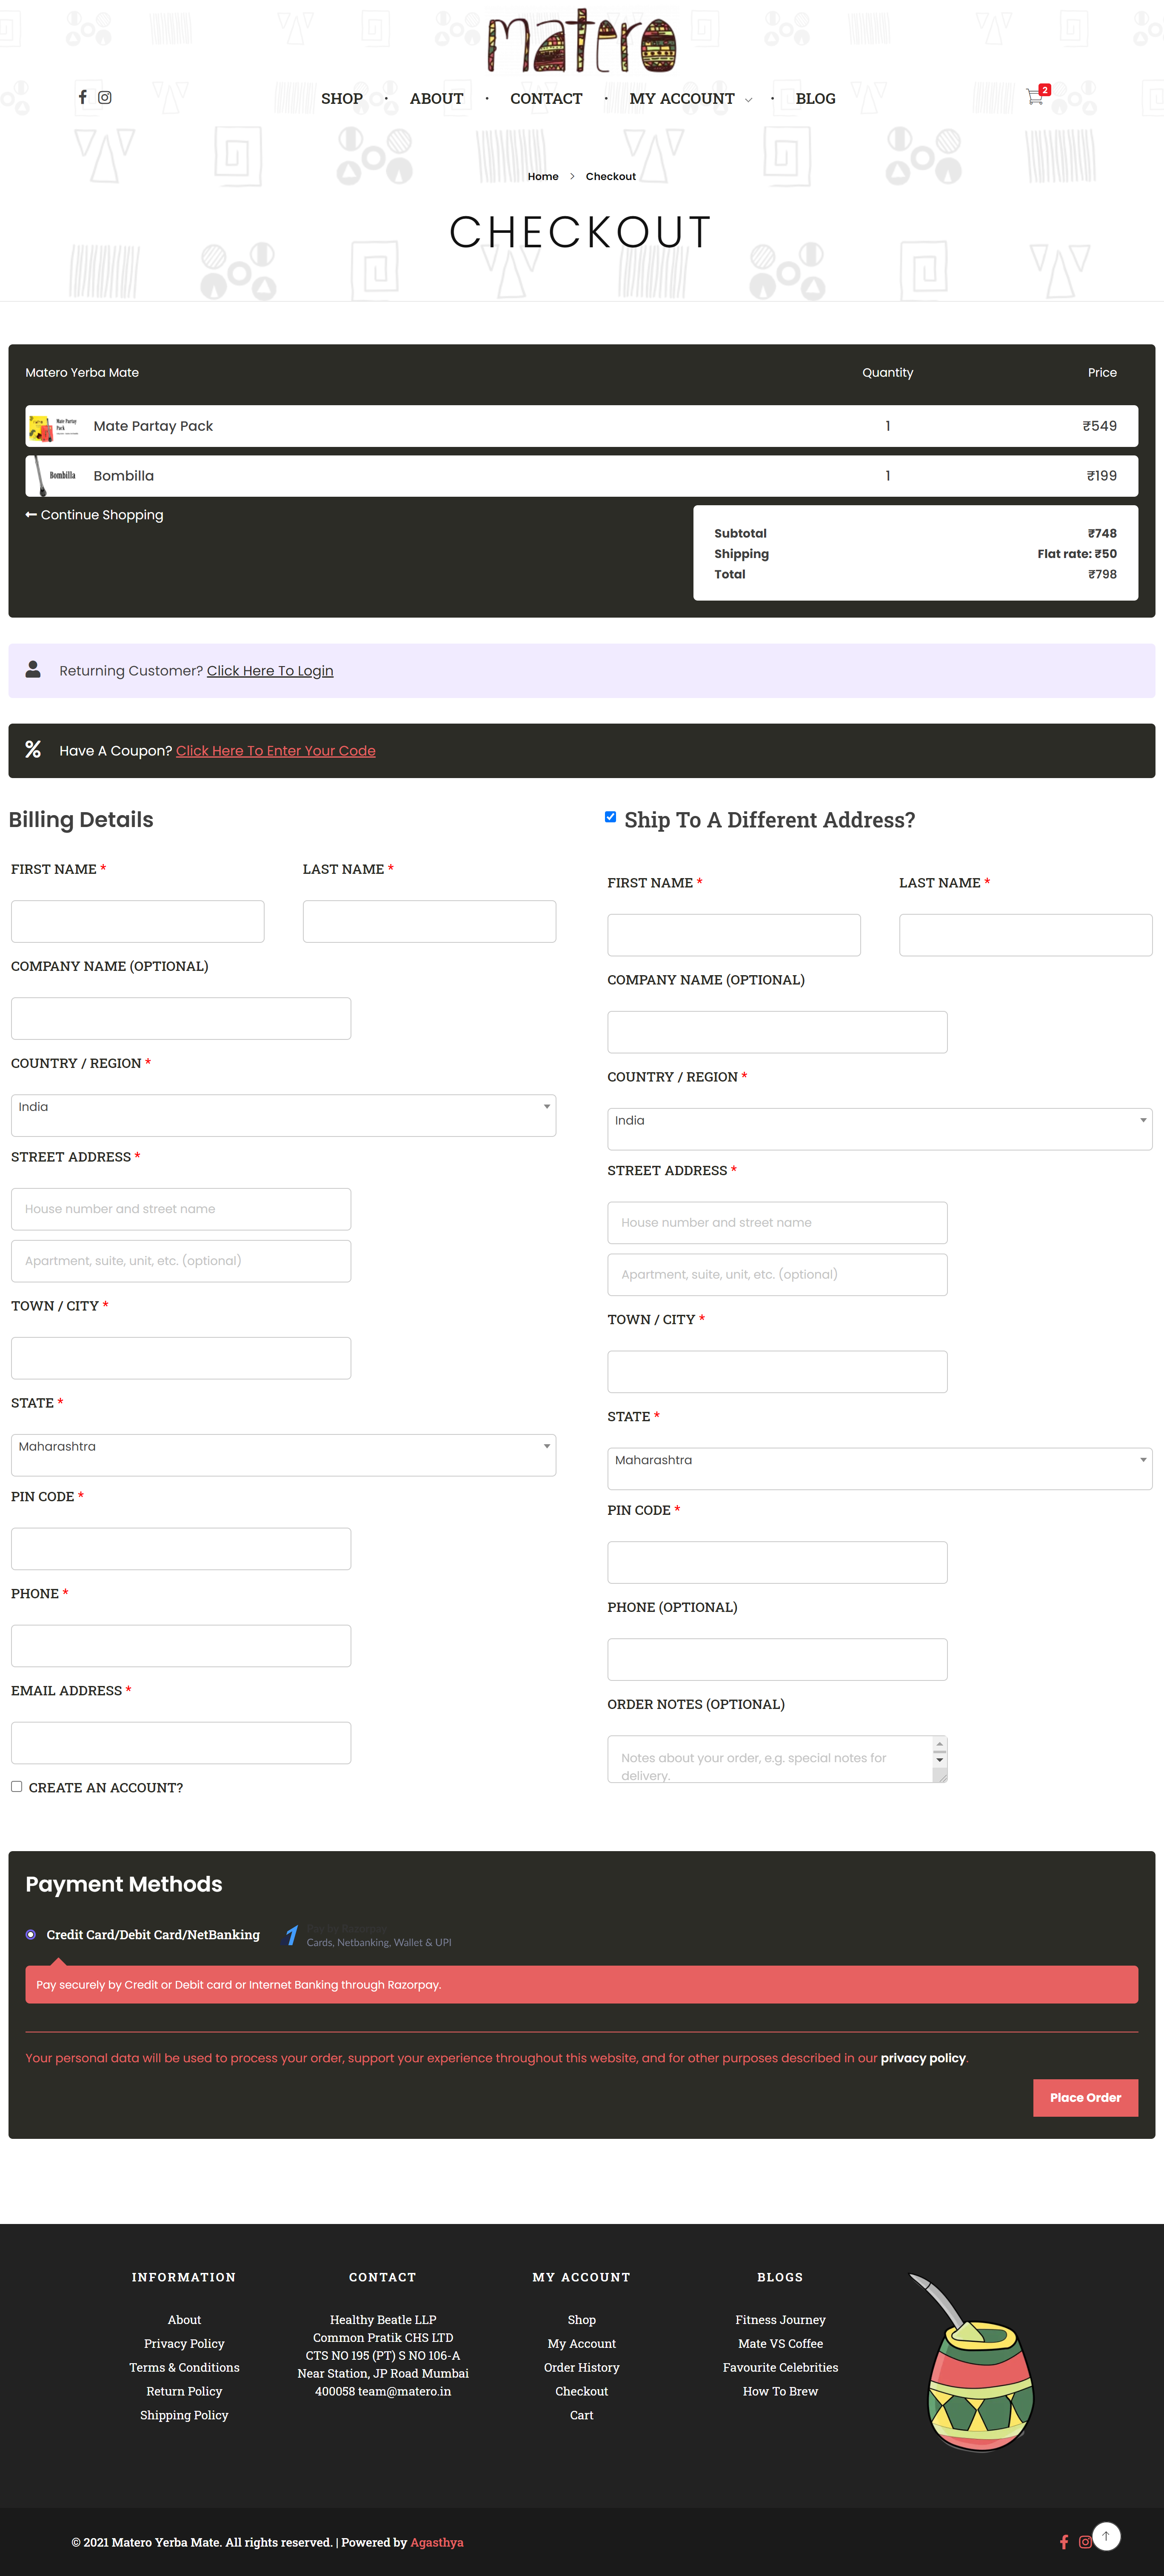Click the Bombilla product thumbnail
This screenshot has width=1164, height=2576.
point(53,476)
